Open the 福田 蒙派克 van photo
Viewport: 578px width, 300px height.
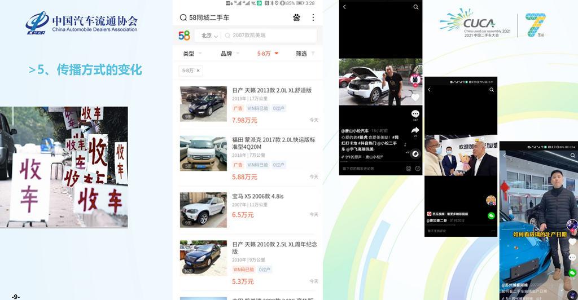point(203,153)
